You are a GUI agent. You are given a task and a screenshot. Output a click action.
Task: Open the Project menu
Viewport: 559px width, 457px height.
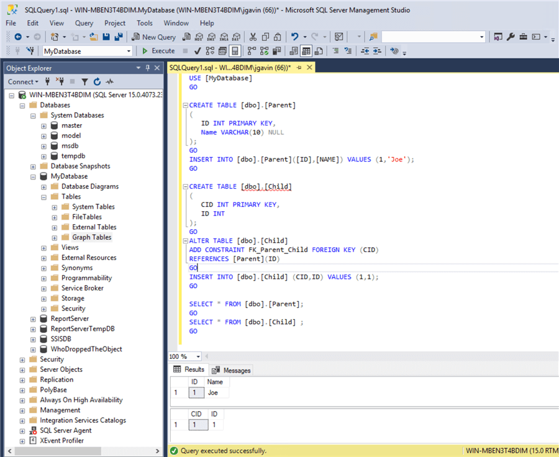coord(114,23)
